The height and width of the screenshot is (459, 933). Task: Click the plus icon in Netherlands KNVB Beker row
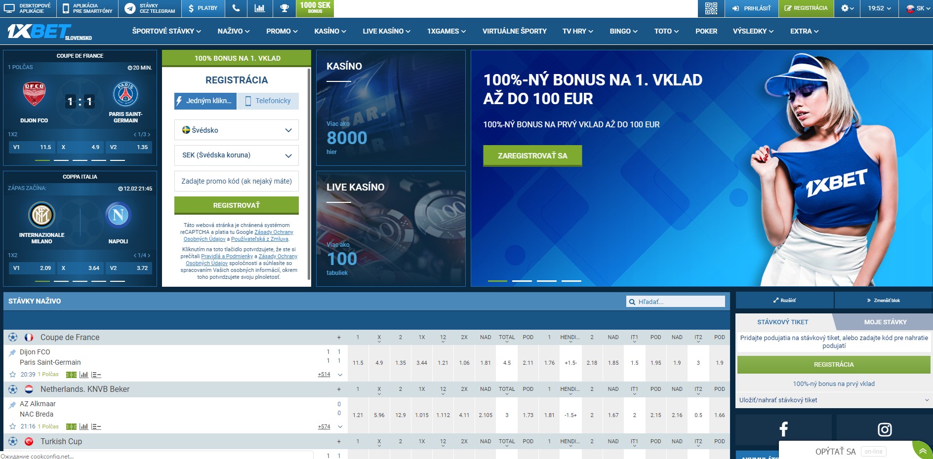[x=339, y=389]
